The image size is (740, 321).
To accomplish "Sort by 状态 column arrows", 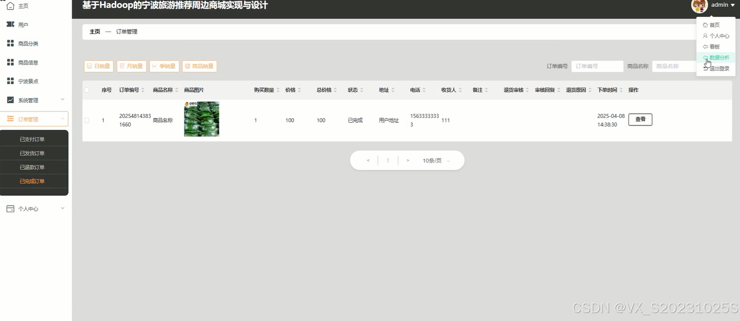I will [361, 90].
